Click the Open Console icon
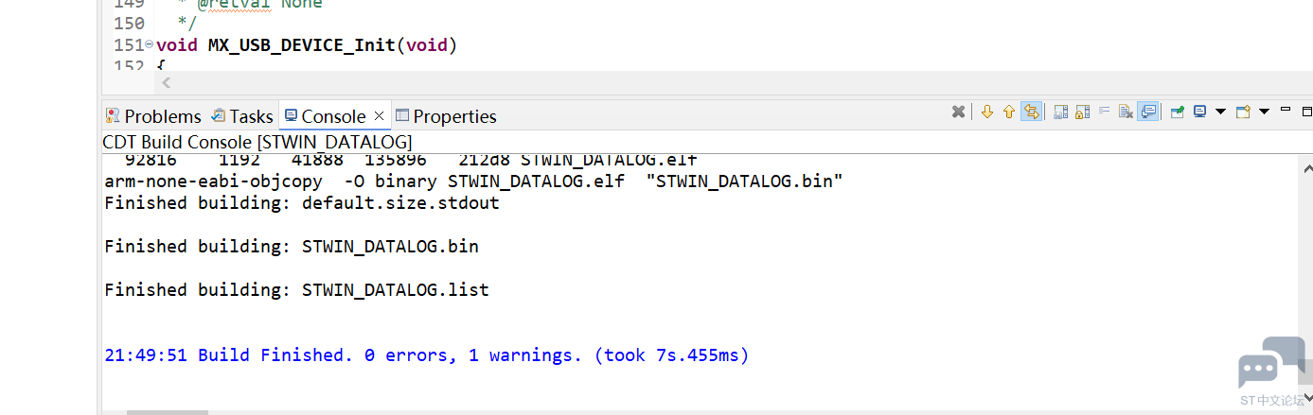The height and width of the screenshot is (415, 1313). 1243,112
